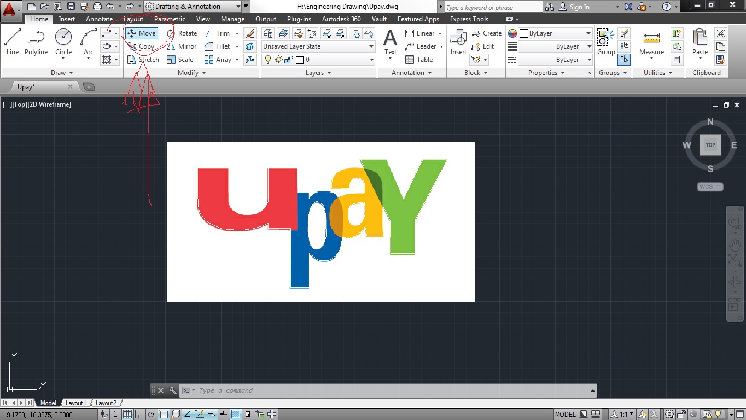Open the layer 0 dropdown list

pyautogui.click(x=318, y=60)
